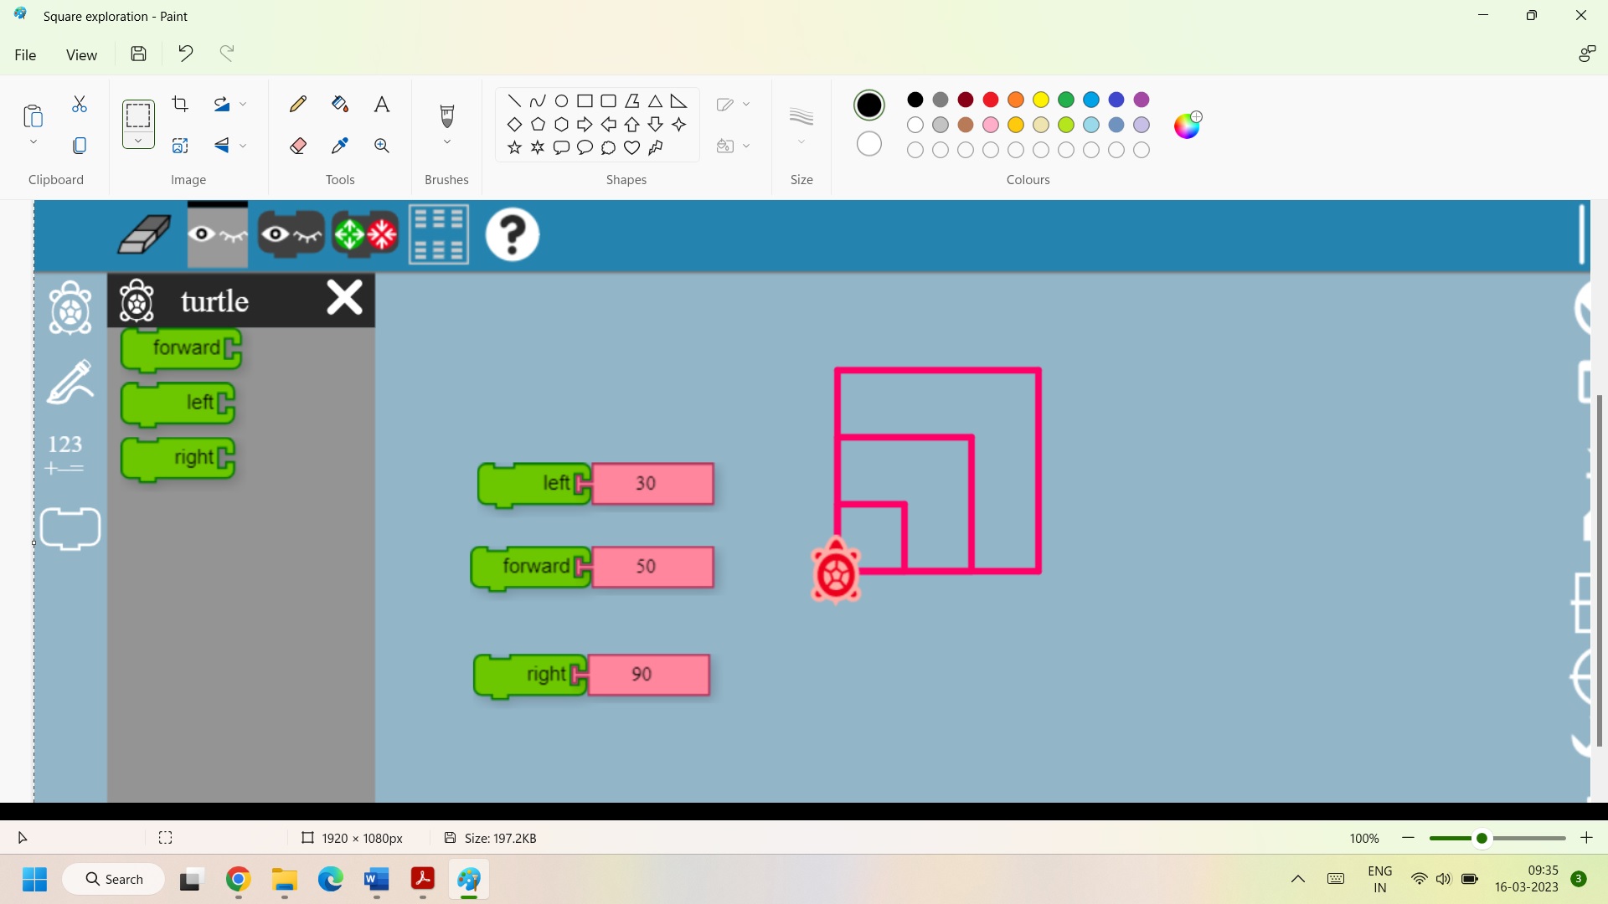
Task: Click the Edit colours rainbow wheel
Action: click(1187, 126)
